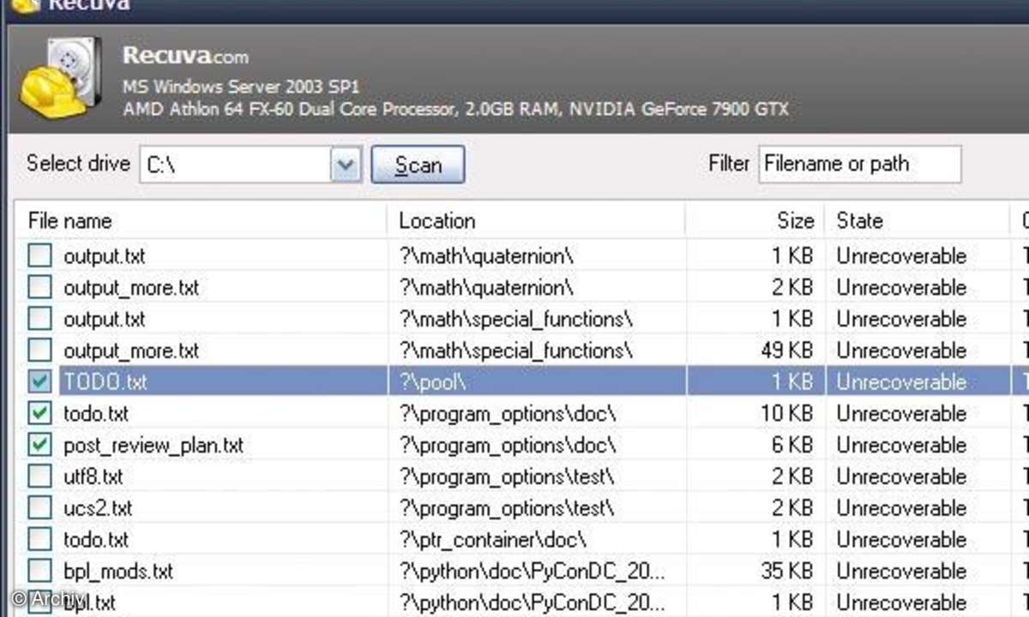Check the utf8.txt checkbox
Image resolution: width=1029 pixels, height=617 pixels.
39,476
